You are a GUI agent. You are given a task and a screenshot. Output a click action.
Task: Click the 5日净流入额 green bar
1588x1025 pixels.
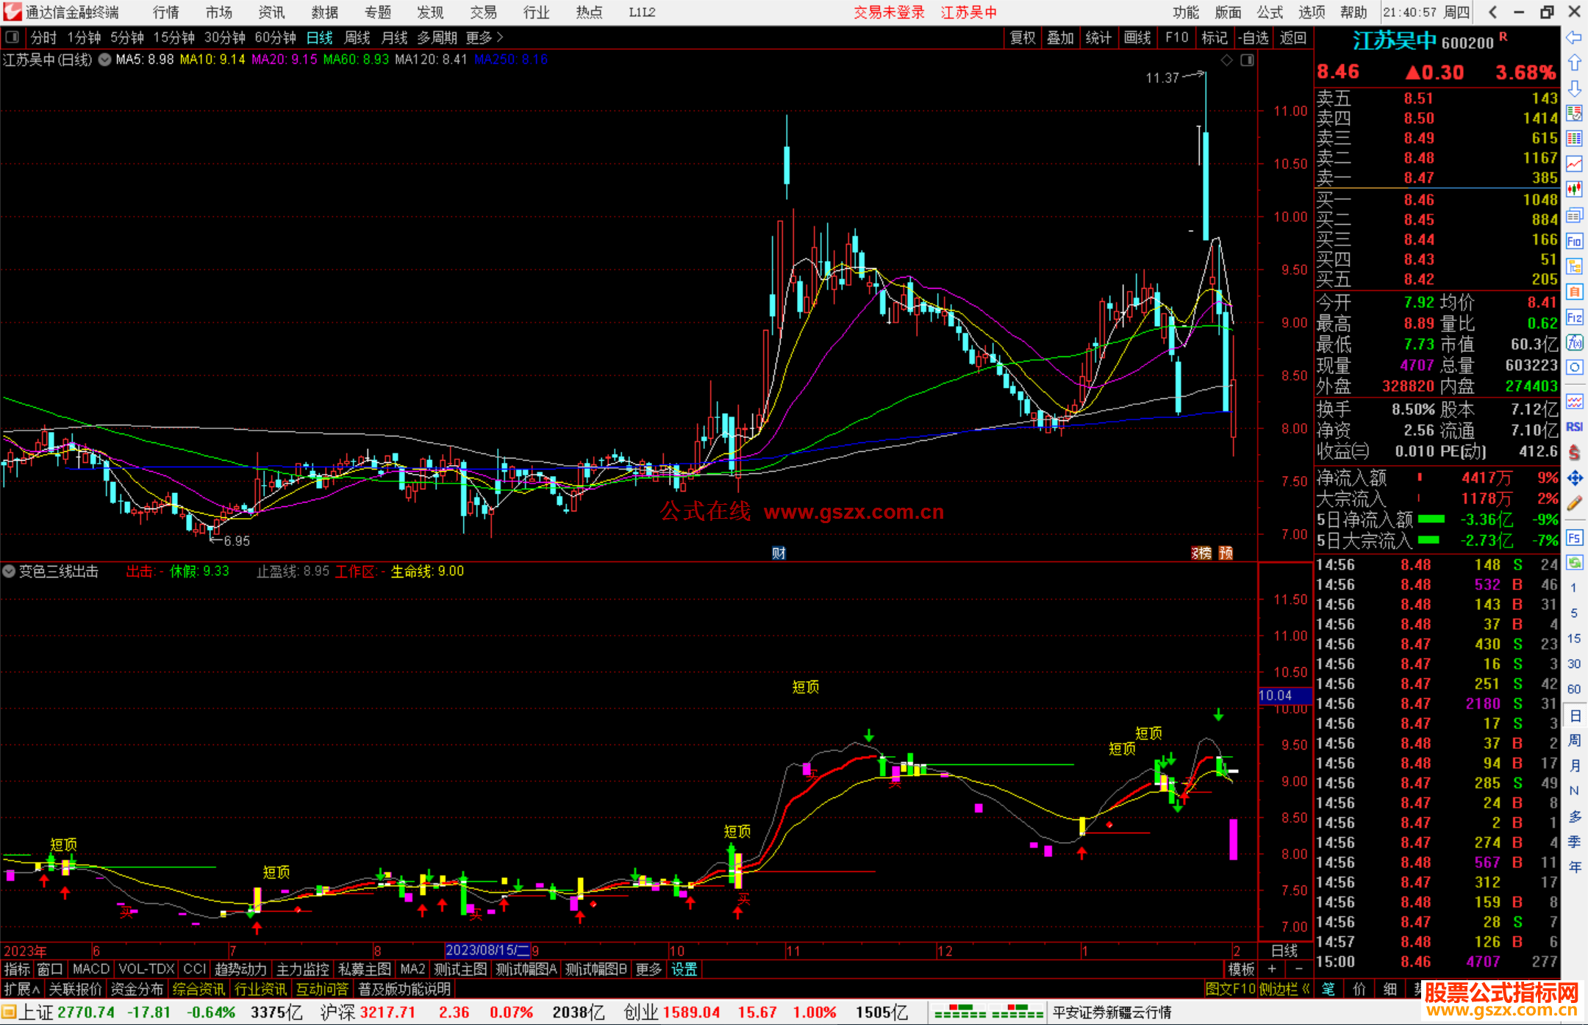1431,519
